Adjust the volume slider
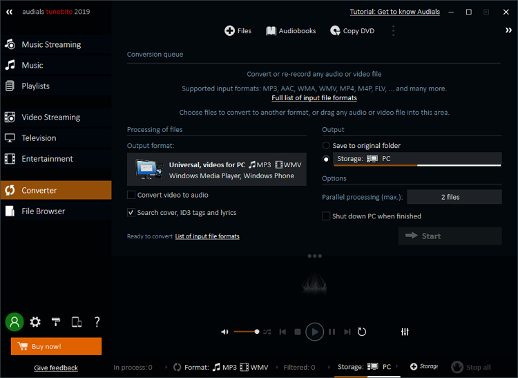The image size is (518, 378). [247, 332]
